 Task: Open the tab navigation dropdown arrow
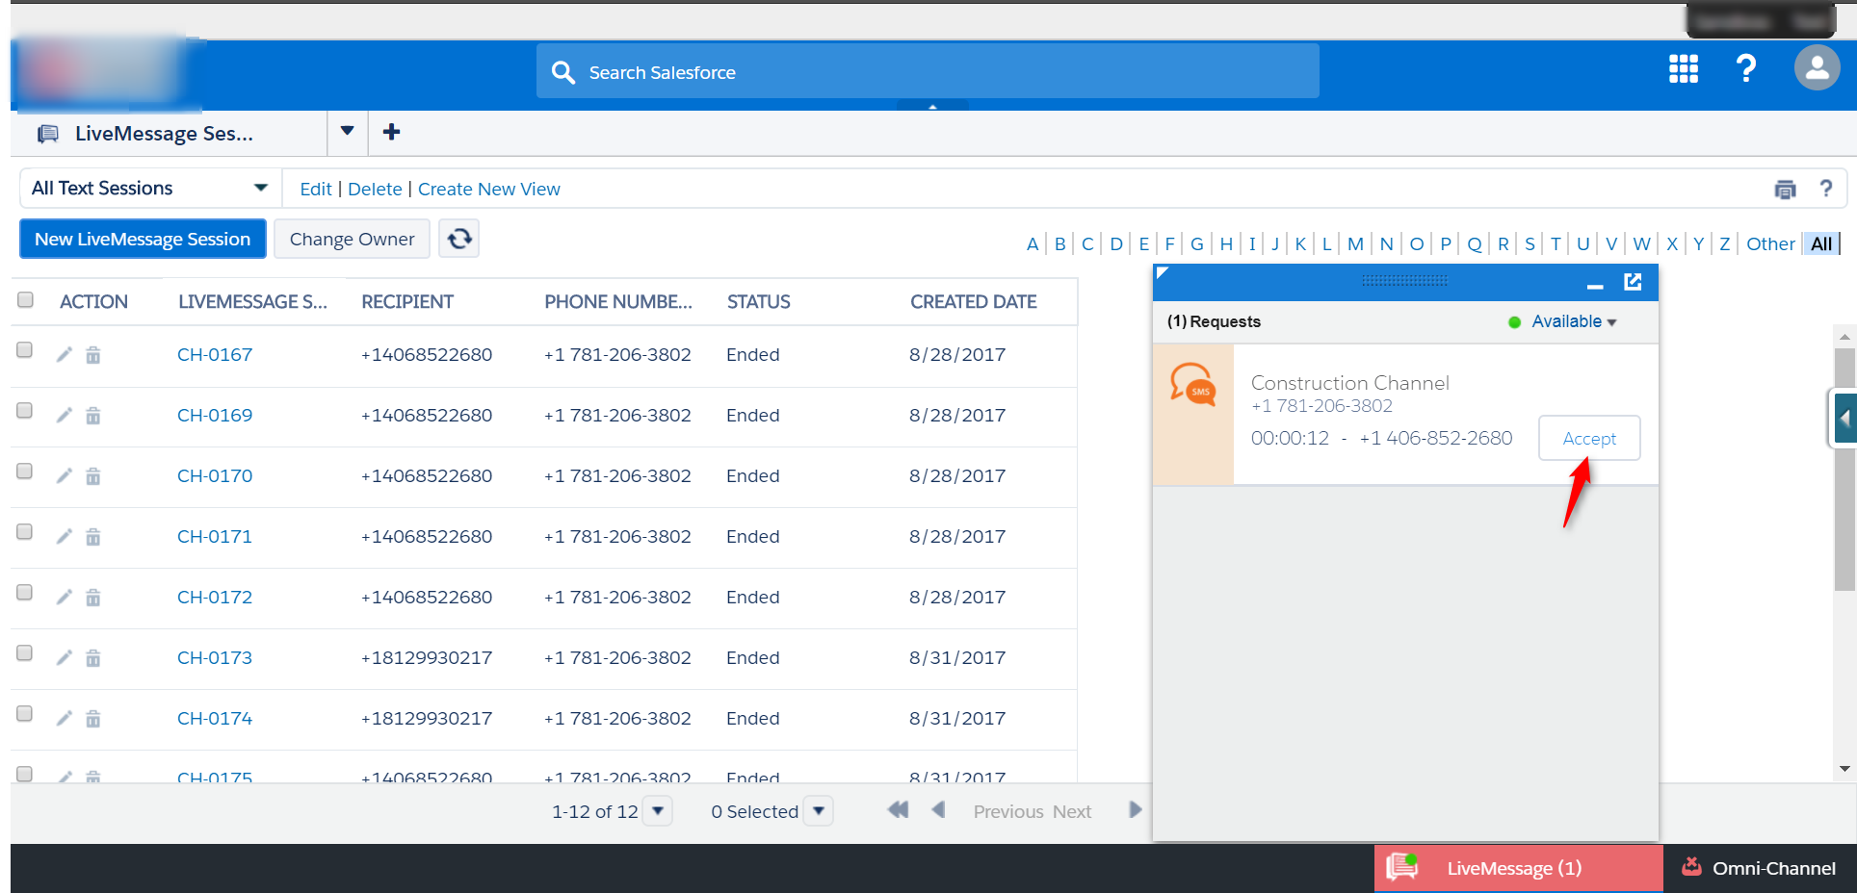coord(348,132)
